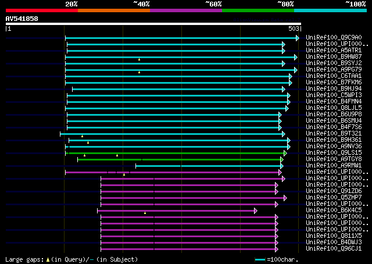Click the UniRef100_B4FMN4 label
Image resolution: width=372 pixels, height=264 pixels.
point(334,102)
